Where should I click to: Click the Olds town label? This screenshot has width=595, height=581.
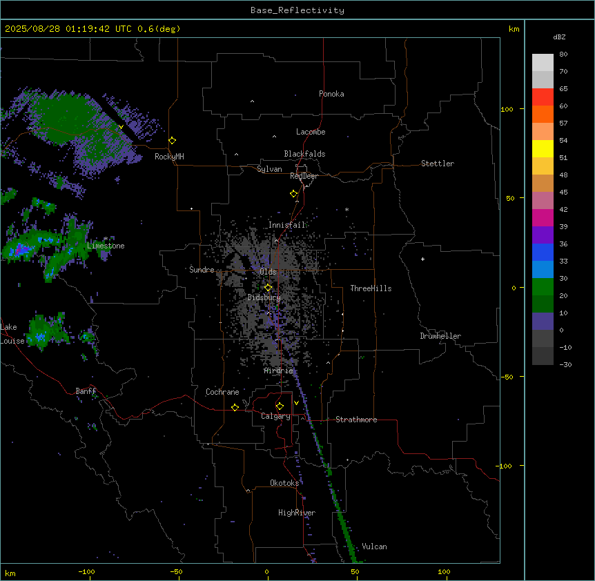[268, 272]
